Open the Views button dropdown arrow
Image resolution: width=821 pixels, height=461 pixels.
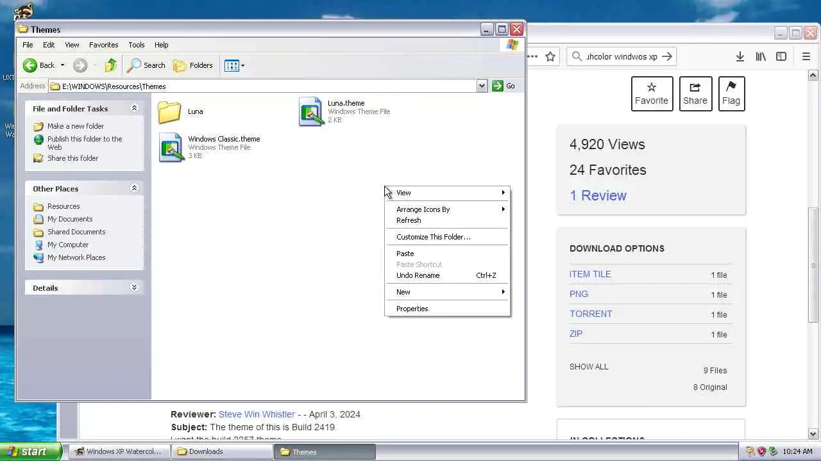coord(242,65)
